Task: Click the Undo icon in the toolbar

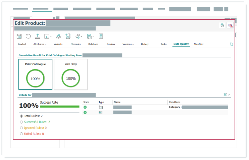Action: 28,36
